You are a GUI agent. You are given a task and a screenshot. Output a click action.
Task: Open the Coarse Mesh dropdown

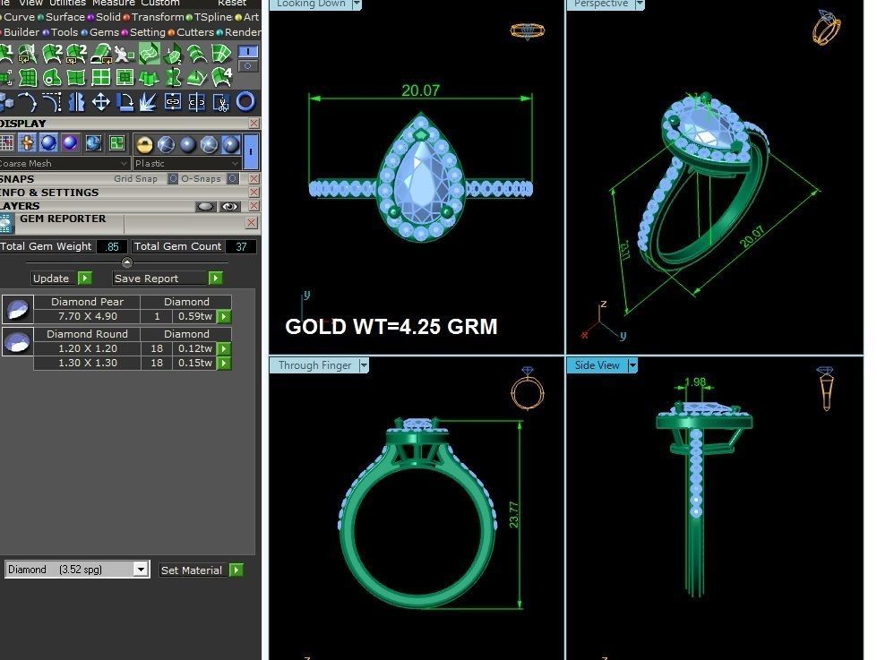pos(64,163)
